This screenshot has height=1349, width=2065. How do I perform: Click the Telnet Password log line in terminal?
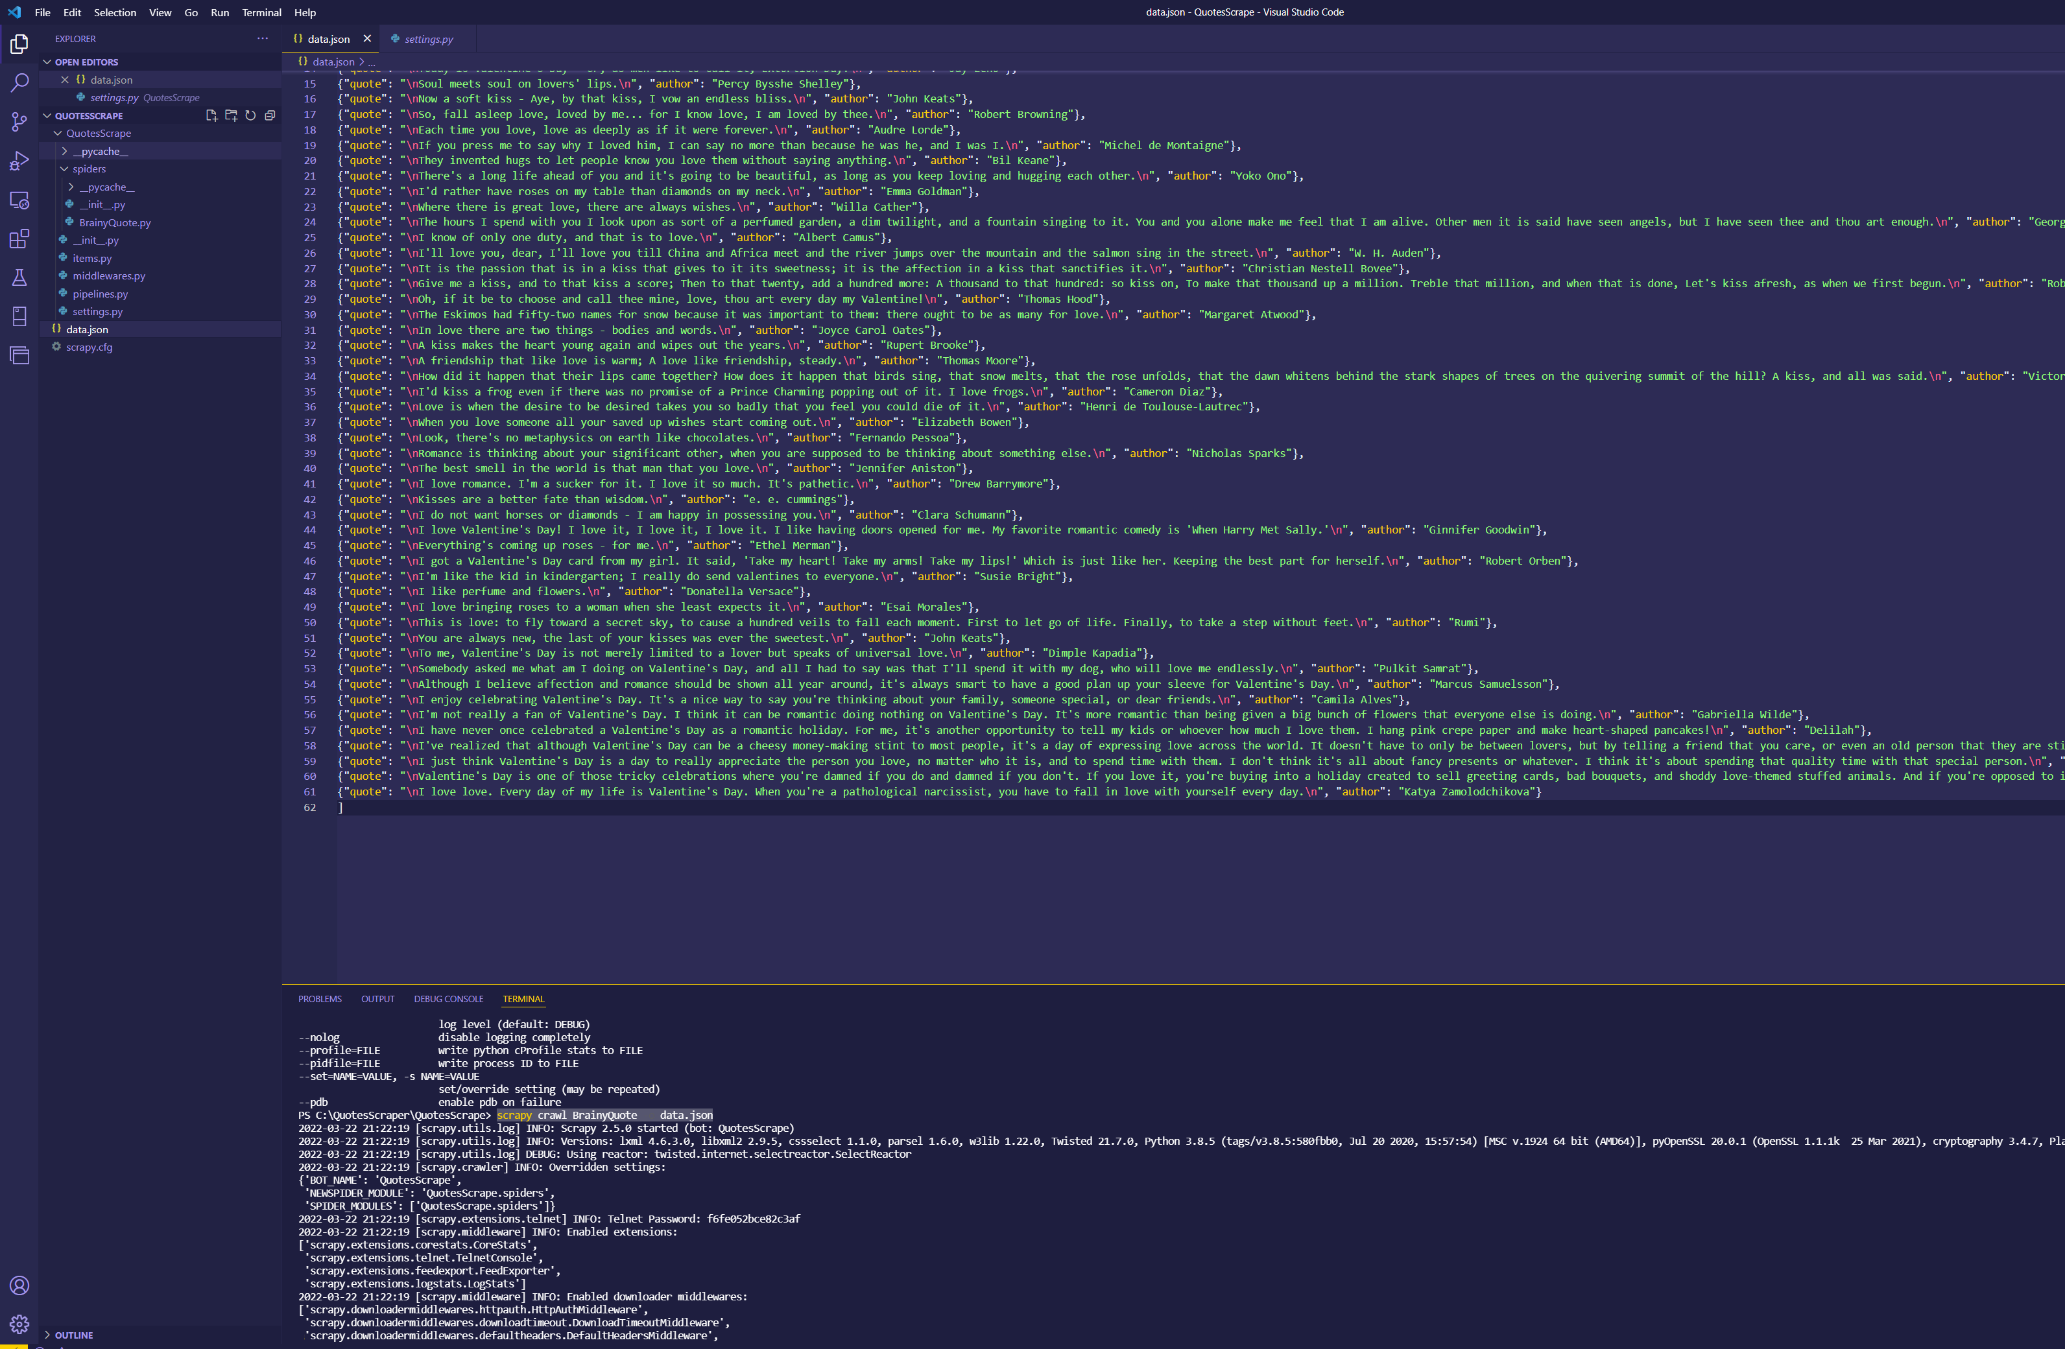pos(549,1219)
